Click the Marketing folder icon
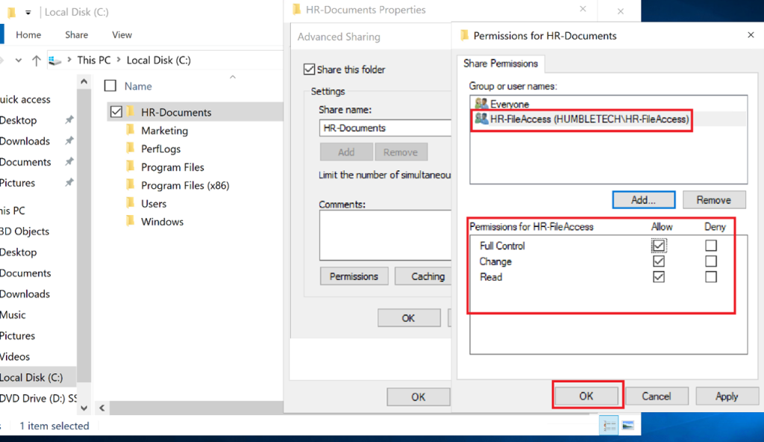This screenshot has width=764, height=442. click(x=130, y=131)
